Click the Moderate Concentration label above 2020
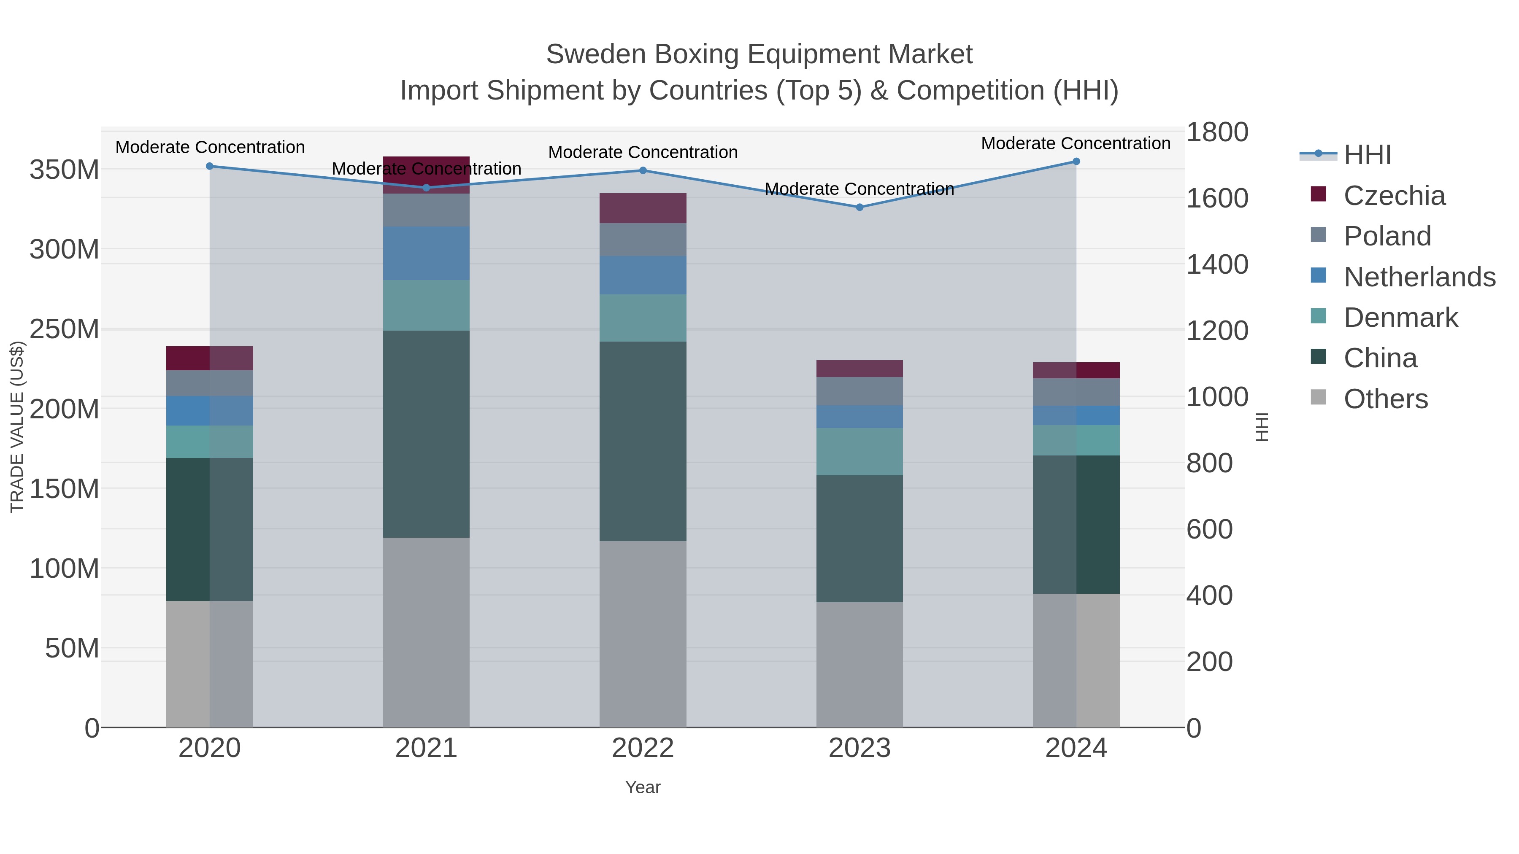 (x=210, y=147)
